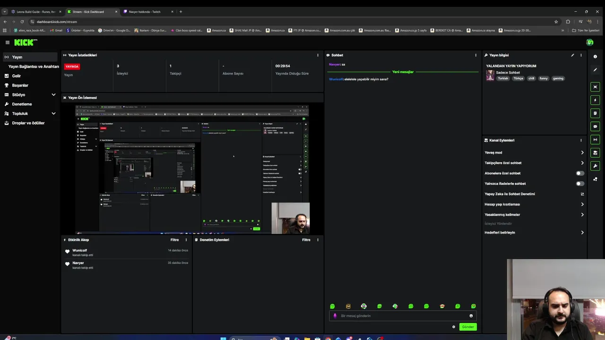Click the lightning bolt icon in right toolbar
Screen dimensions: 605x340
[595, 100]
